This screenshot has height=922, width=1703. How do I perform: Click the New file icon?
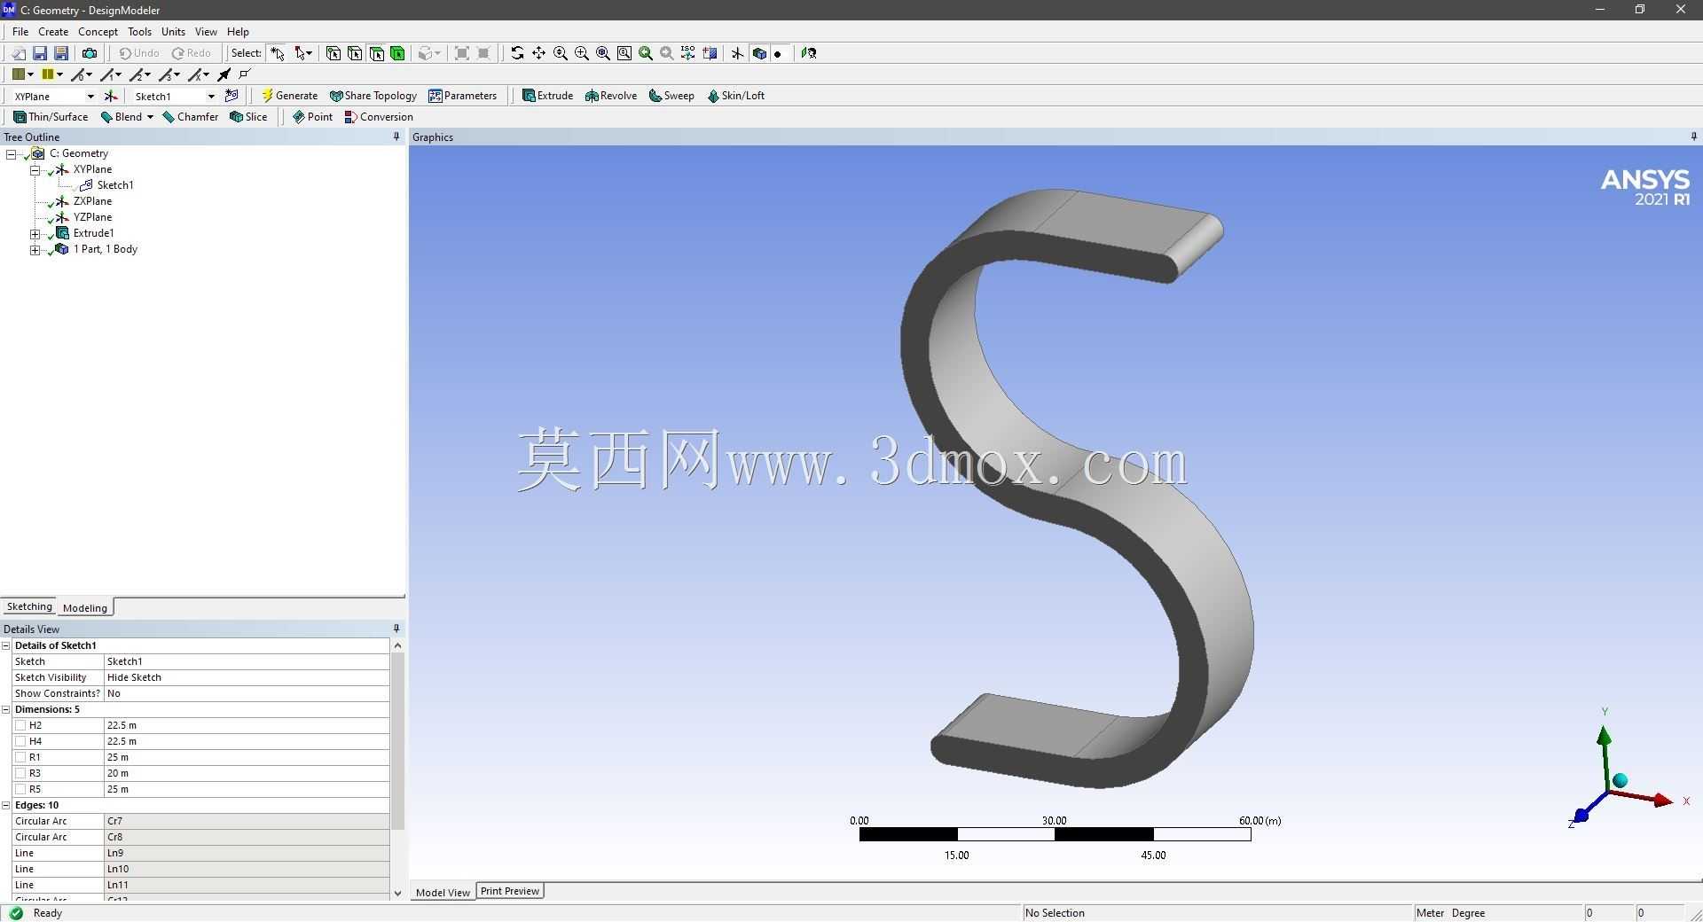pyautogui.click(x=19, y=53)
